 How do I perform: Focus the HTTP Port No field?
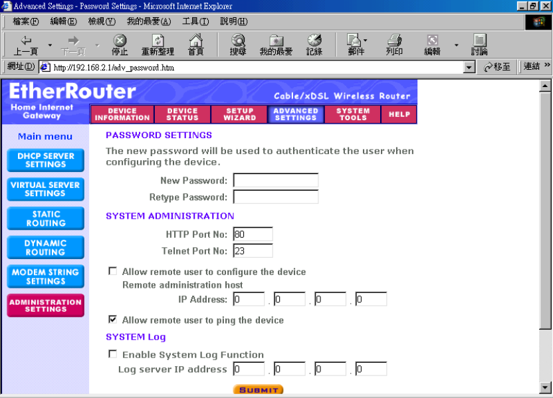pyautogui.click(x=253, y=234)
